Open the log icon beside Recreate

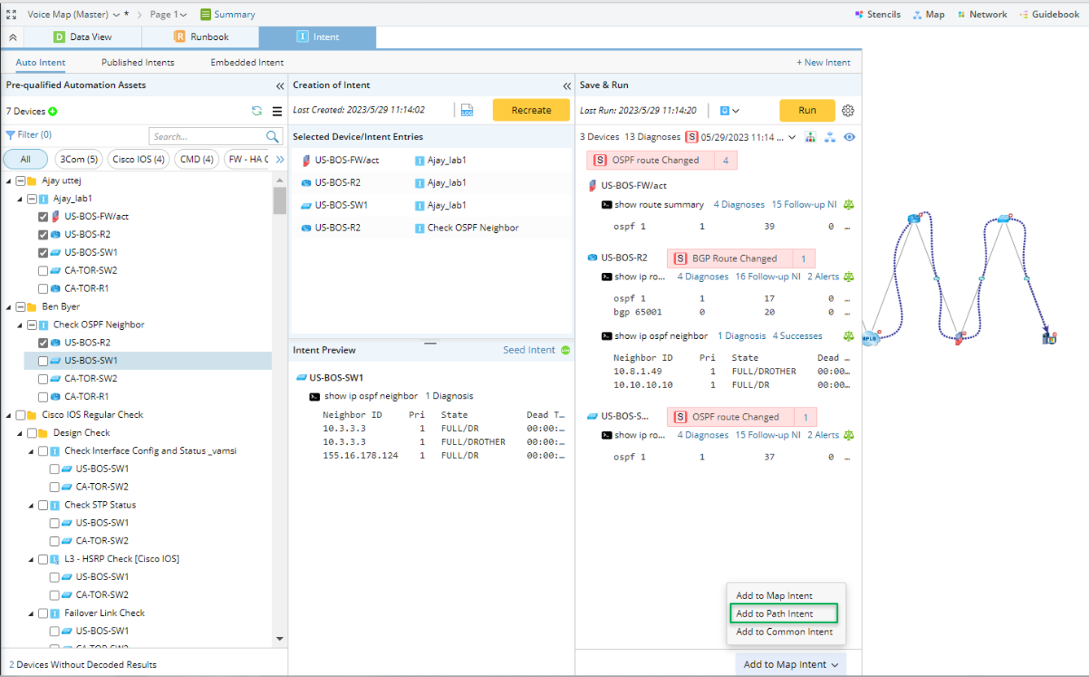pyautogui.click(x=467, y=111)
